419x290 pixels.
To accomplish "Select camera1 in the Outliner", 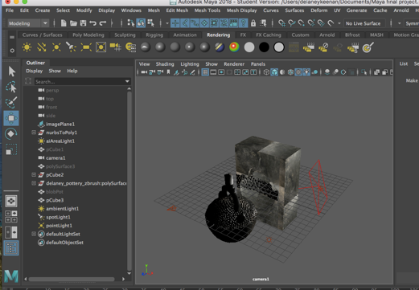I will coord(55,157).
